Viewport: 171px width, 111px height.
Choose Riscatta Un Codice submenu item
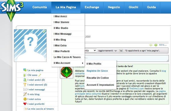100,78
